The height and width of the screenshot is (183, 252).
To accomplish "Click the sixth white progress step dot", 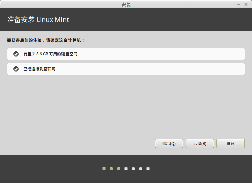I will 141,169.
